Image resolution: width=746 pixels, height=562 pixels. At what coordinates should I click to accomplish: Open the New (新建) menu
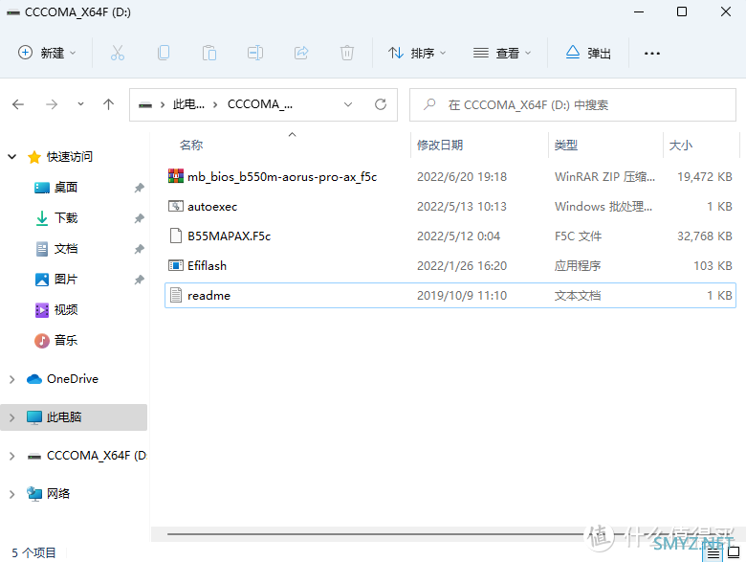(x=47, y=53)
